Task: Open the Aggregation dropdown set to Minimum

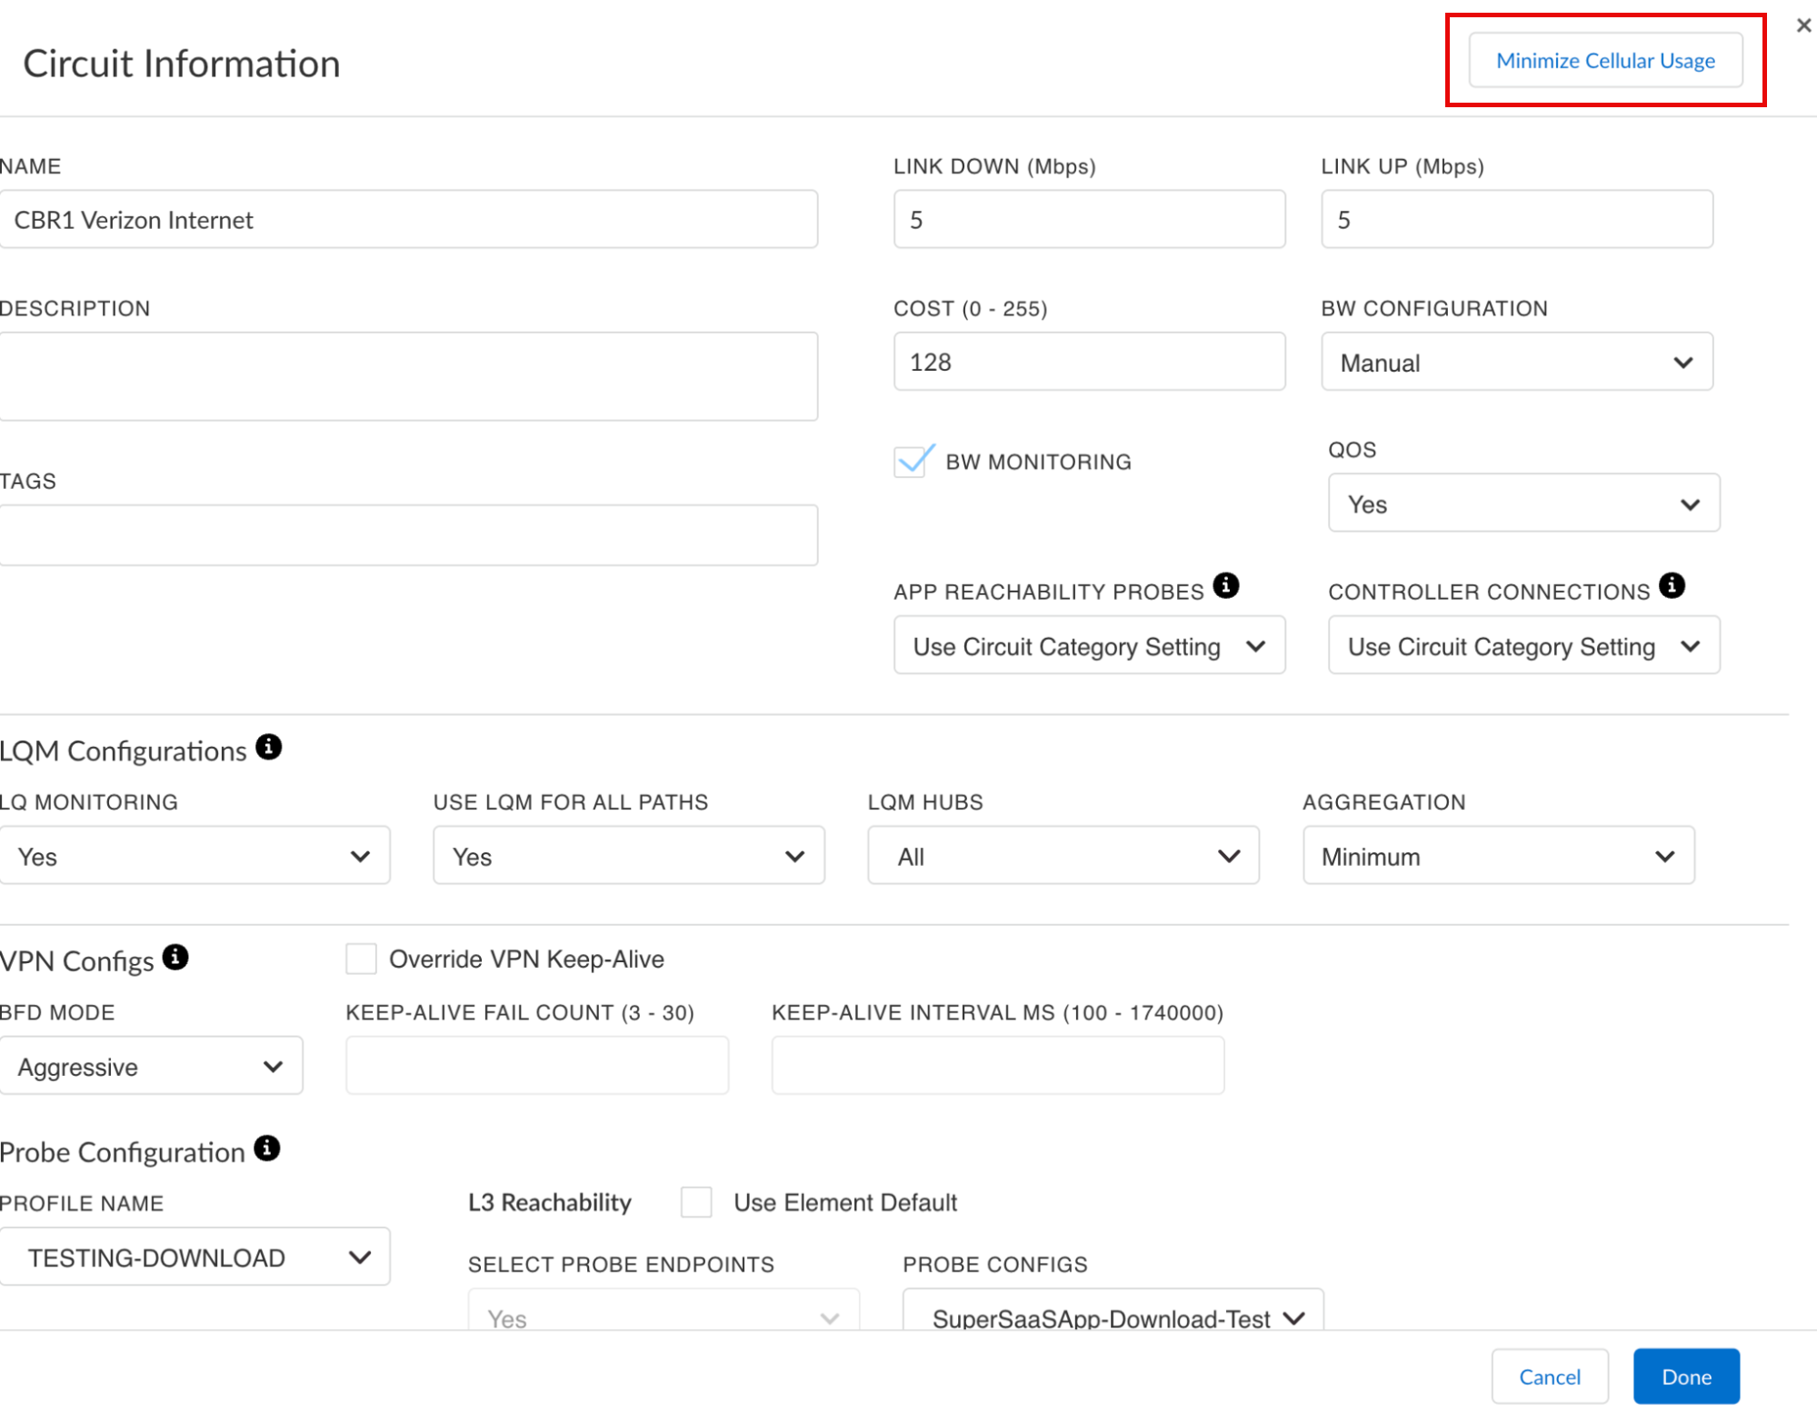Action: 1498,857
